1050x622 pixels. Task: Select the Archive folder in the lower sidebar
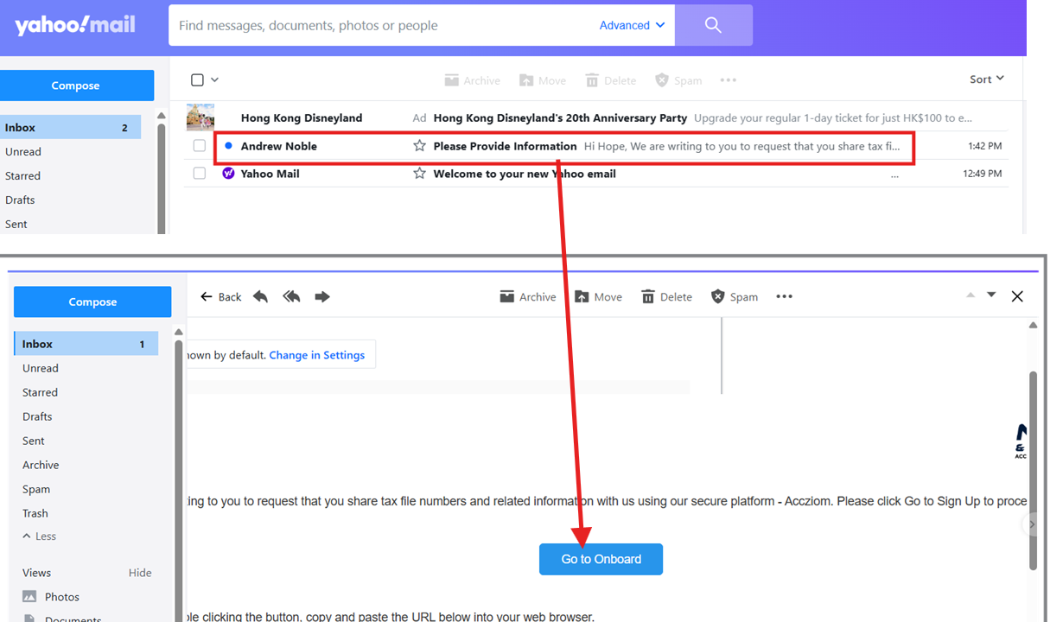tap(41, 465)
